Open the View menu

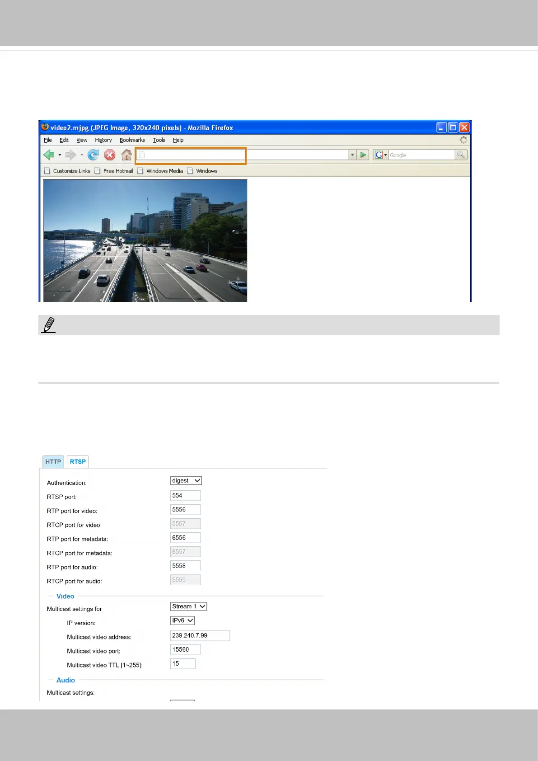pyautogui.click(x=82, y=140)
